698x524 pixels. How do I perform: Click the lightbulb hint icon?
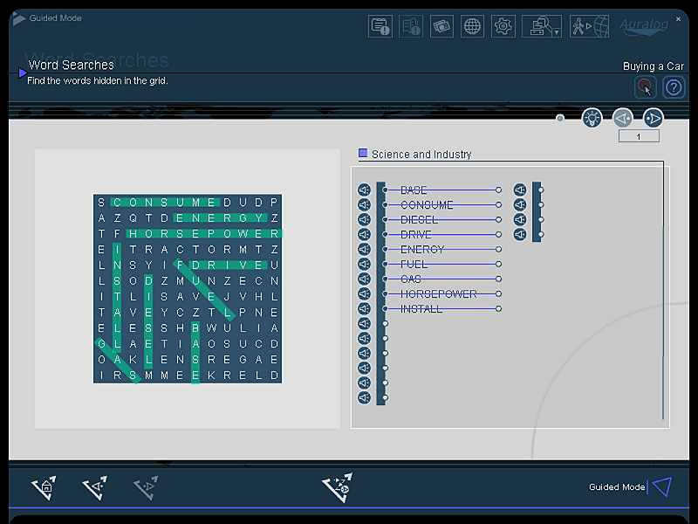[x=592, y=118]
